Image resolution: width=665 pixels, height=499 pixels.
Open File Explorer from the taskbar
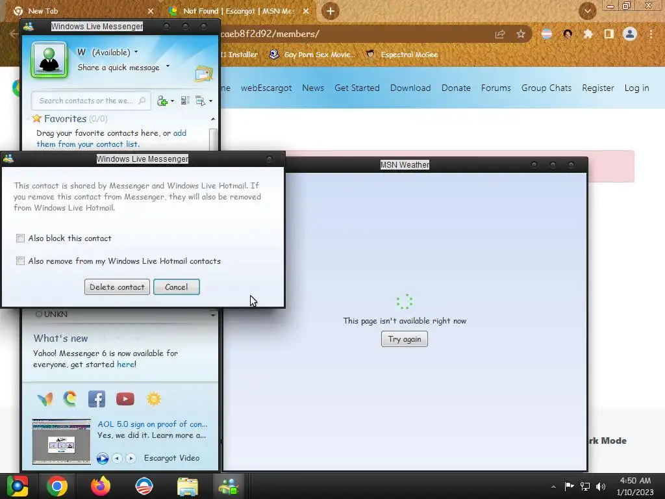coord(188,487)
